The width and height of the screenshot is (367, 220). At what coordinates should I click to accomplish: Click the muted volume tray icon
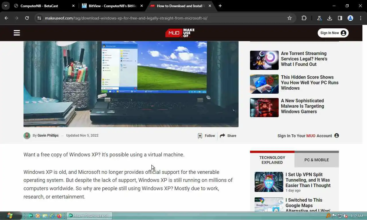346,216
